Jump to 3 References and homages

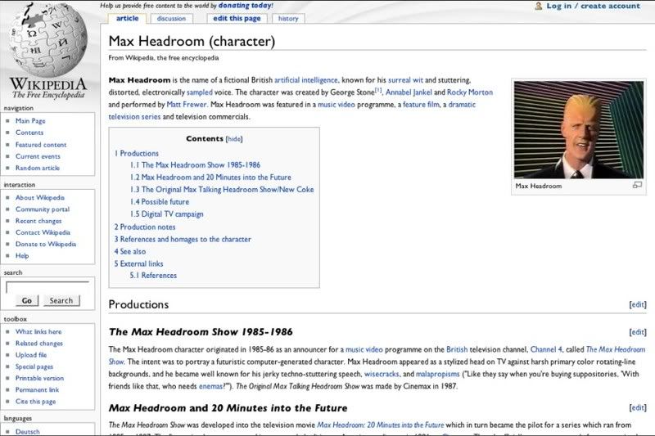[x=183, y=239]
